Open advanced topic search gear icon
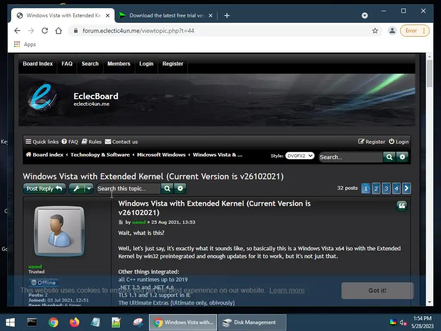441x331 pixels. point(180,189)
